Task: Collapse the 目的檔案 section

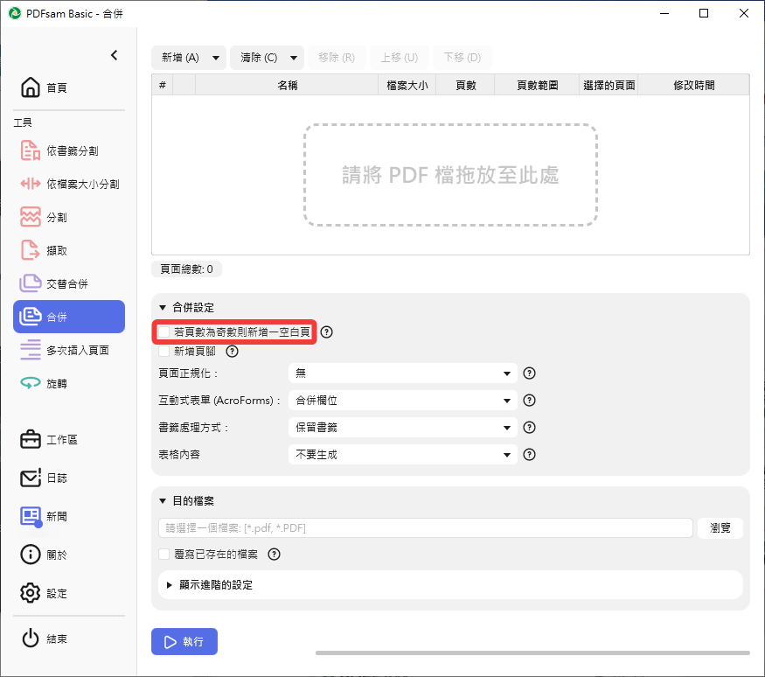Action: pos(163,501)
